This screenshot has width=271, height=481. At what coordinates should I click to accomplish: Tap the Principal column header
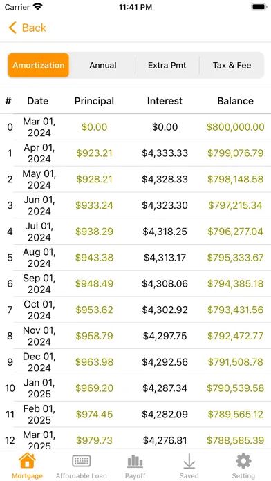(94, 101)
